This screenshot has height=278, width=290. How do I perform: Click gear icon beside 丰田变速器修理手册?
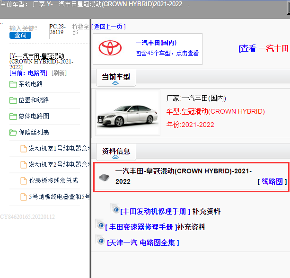100,224
